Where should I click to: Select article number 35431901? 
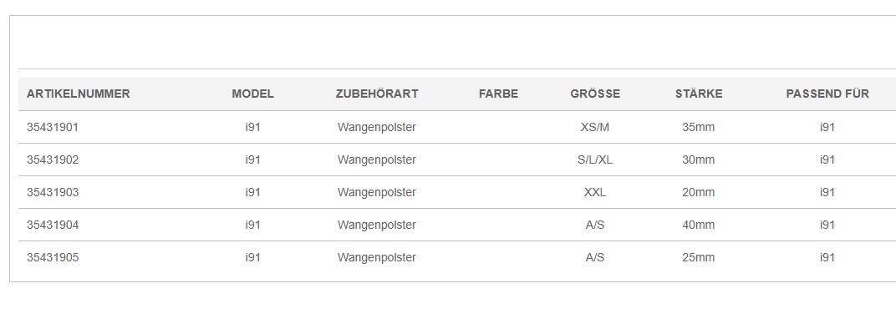(53, 127)
